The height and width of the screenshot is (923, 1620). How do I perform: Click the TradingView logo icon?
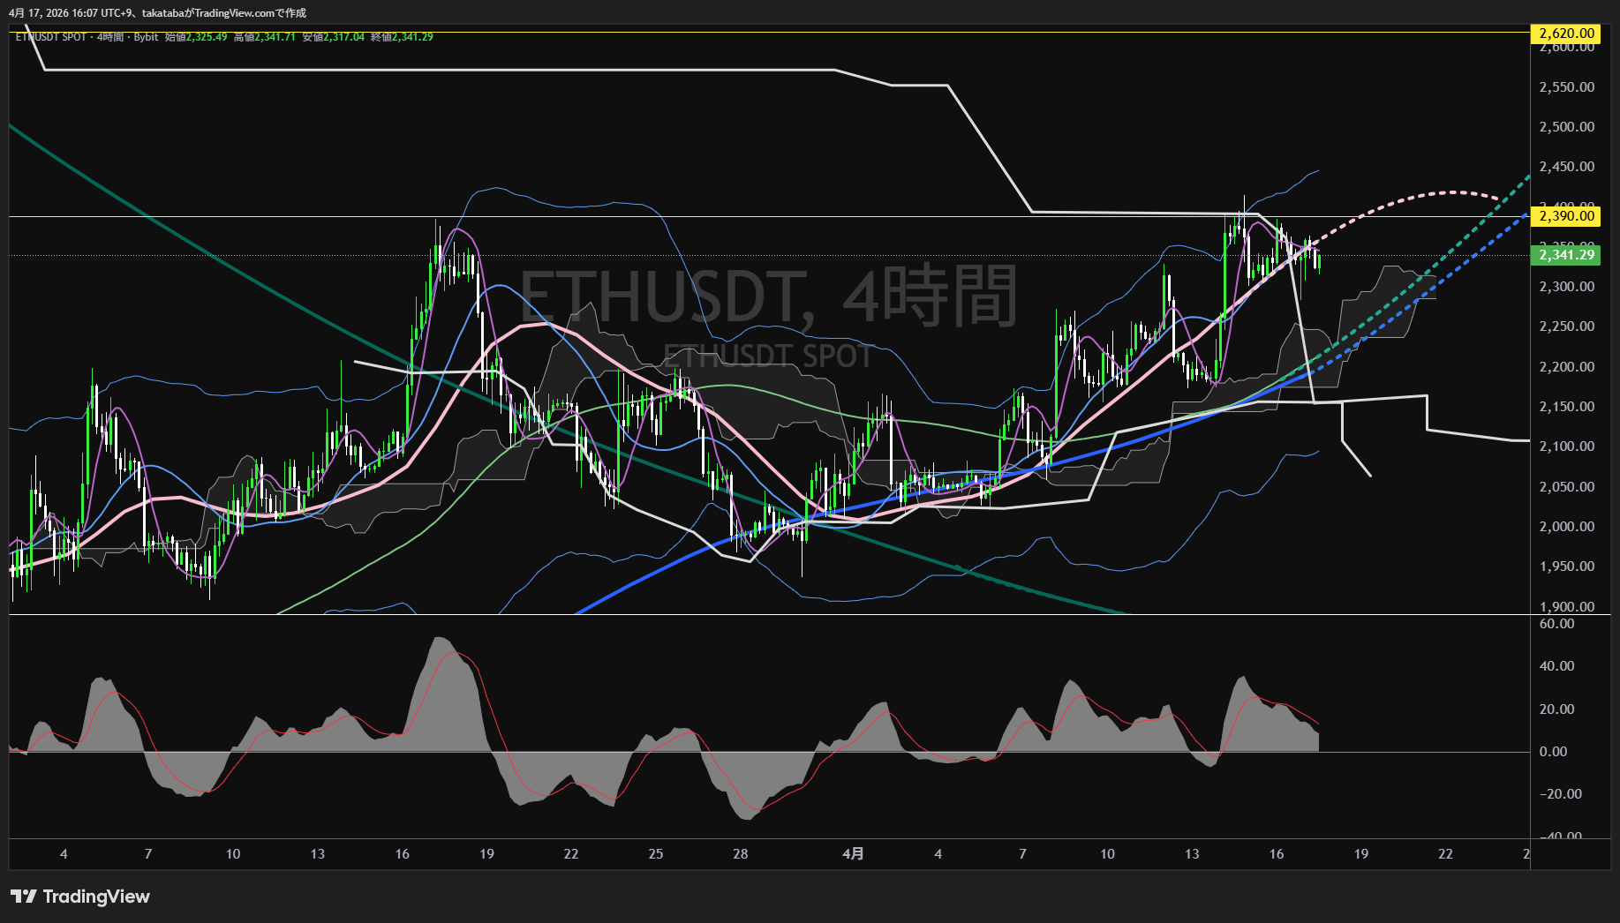[23, 897]
